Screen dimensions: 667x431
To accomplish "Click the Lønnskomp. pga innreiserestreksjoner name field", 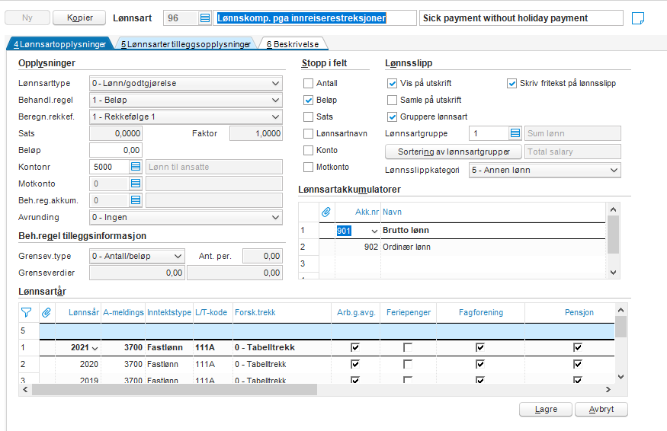I will (315, 18).
